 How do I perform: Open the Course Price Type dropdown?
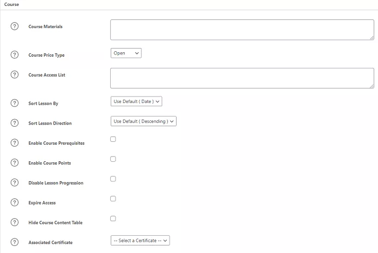126,53
